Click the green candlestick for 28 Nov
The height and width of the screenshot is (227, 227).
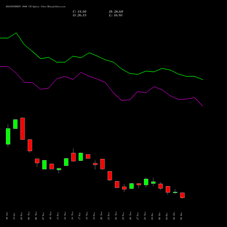point(146,182)
